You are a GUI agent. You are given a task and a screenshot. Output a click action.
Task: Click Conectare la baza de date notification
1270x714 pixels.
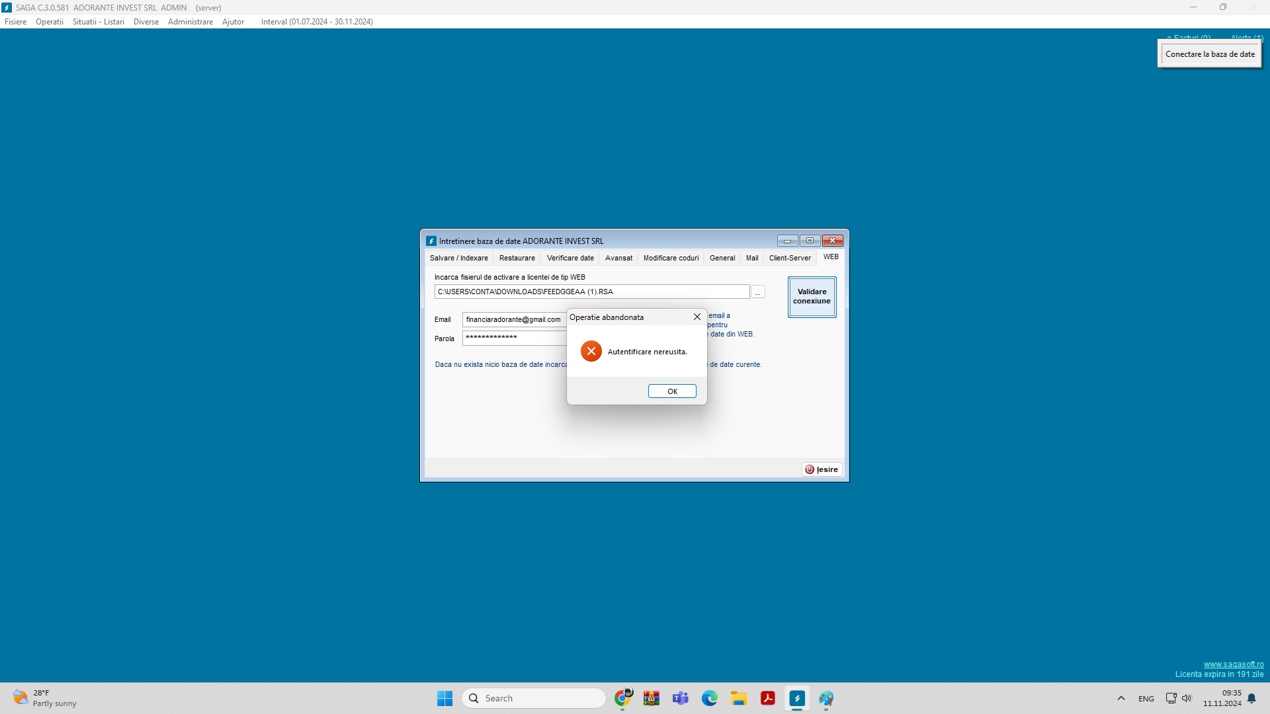[x=1210, y=54]
